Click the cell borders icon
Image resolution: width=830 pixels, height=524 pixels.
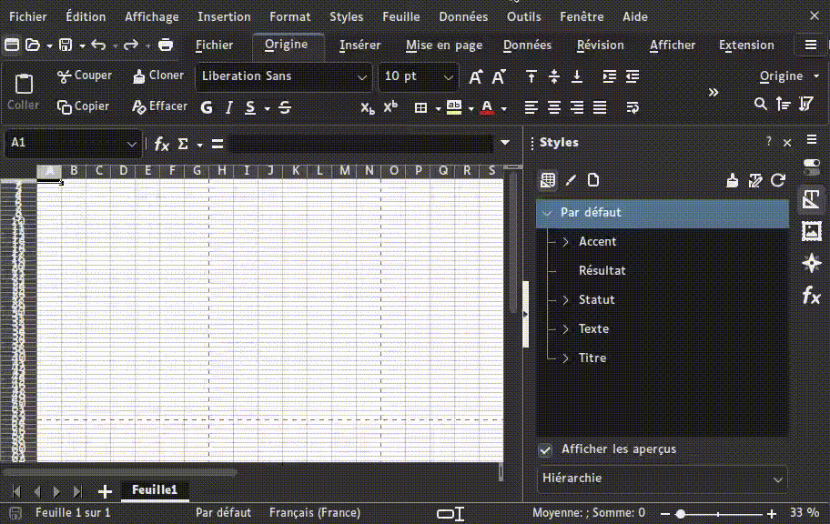pos(420,108)
